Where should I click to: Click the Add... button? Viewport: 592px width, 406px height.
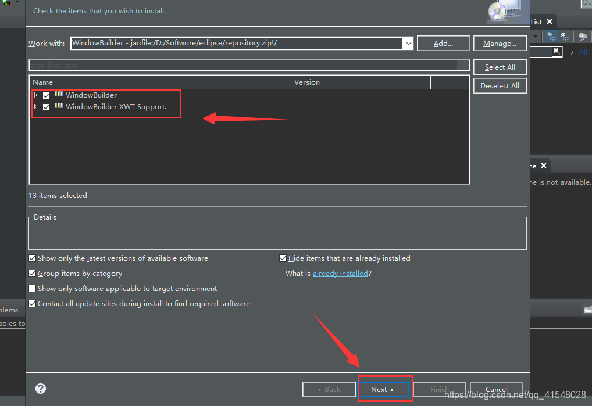(443, 44)
